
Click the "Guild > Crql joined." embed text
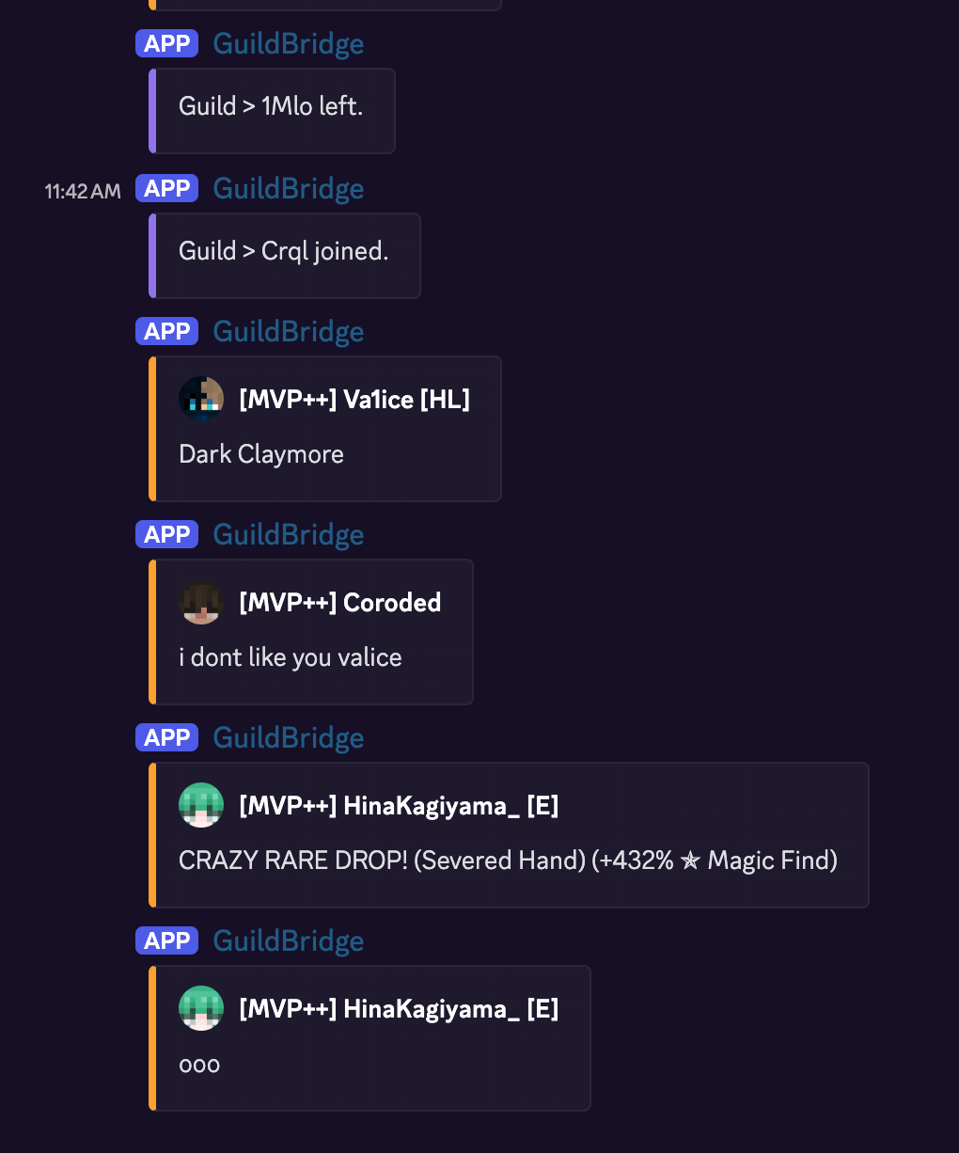283,251
